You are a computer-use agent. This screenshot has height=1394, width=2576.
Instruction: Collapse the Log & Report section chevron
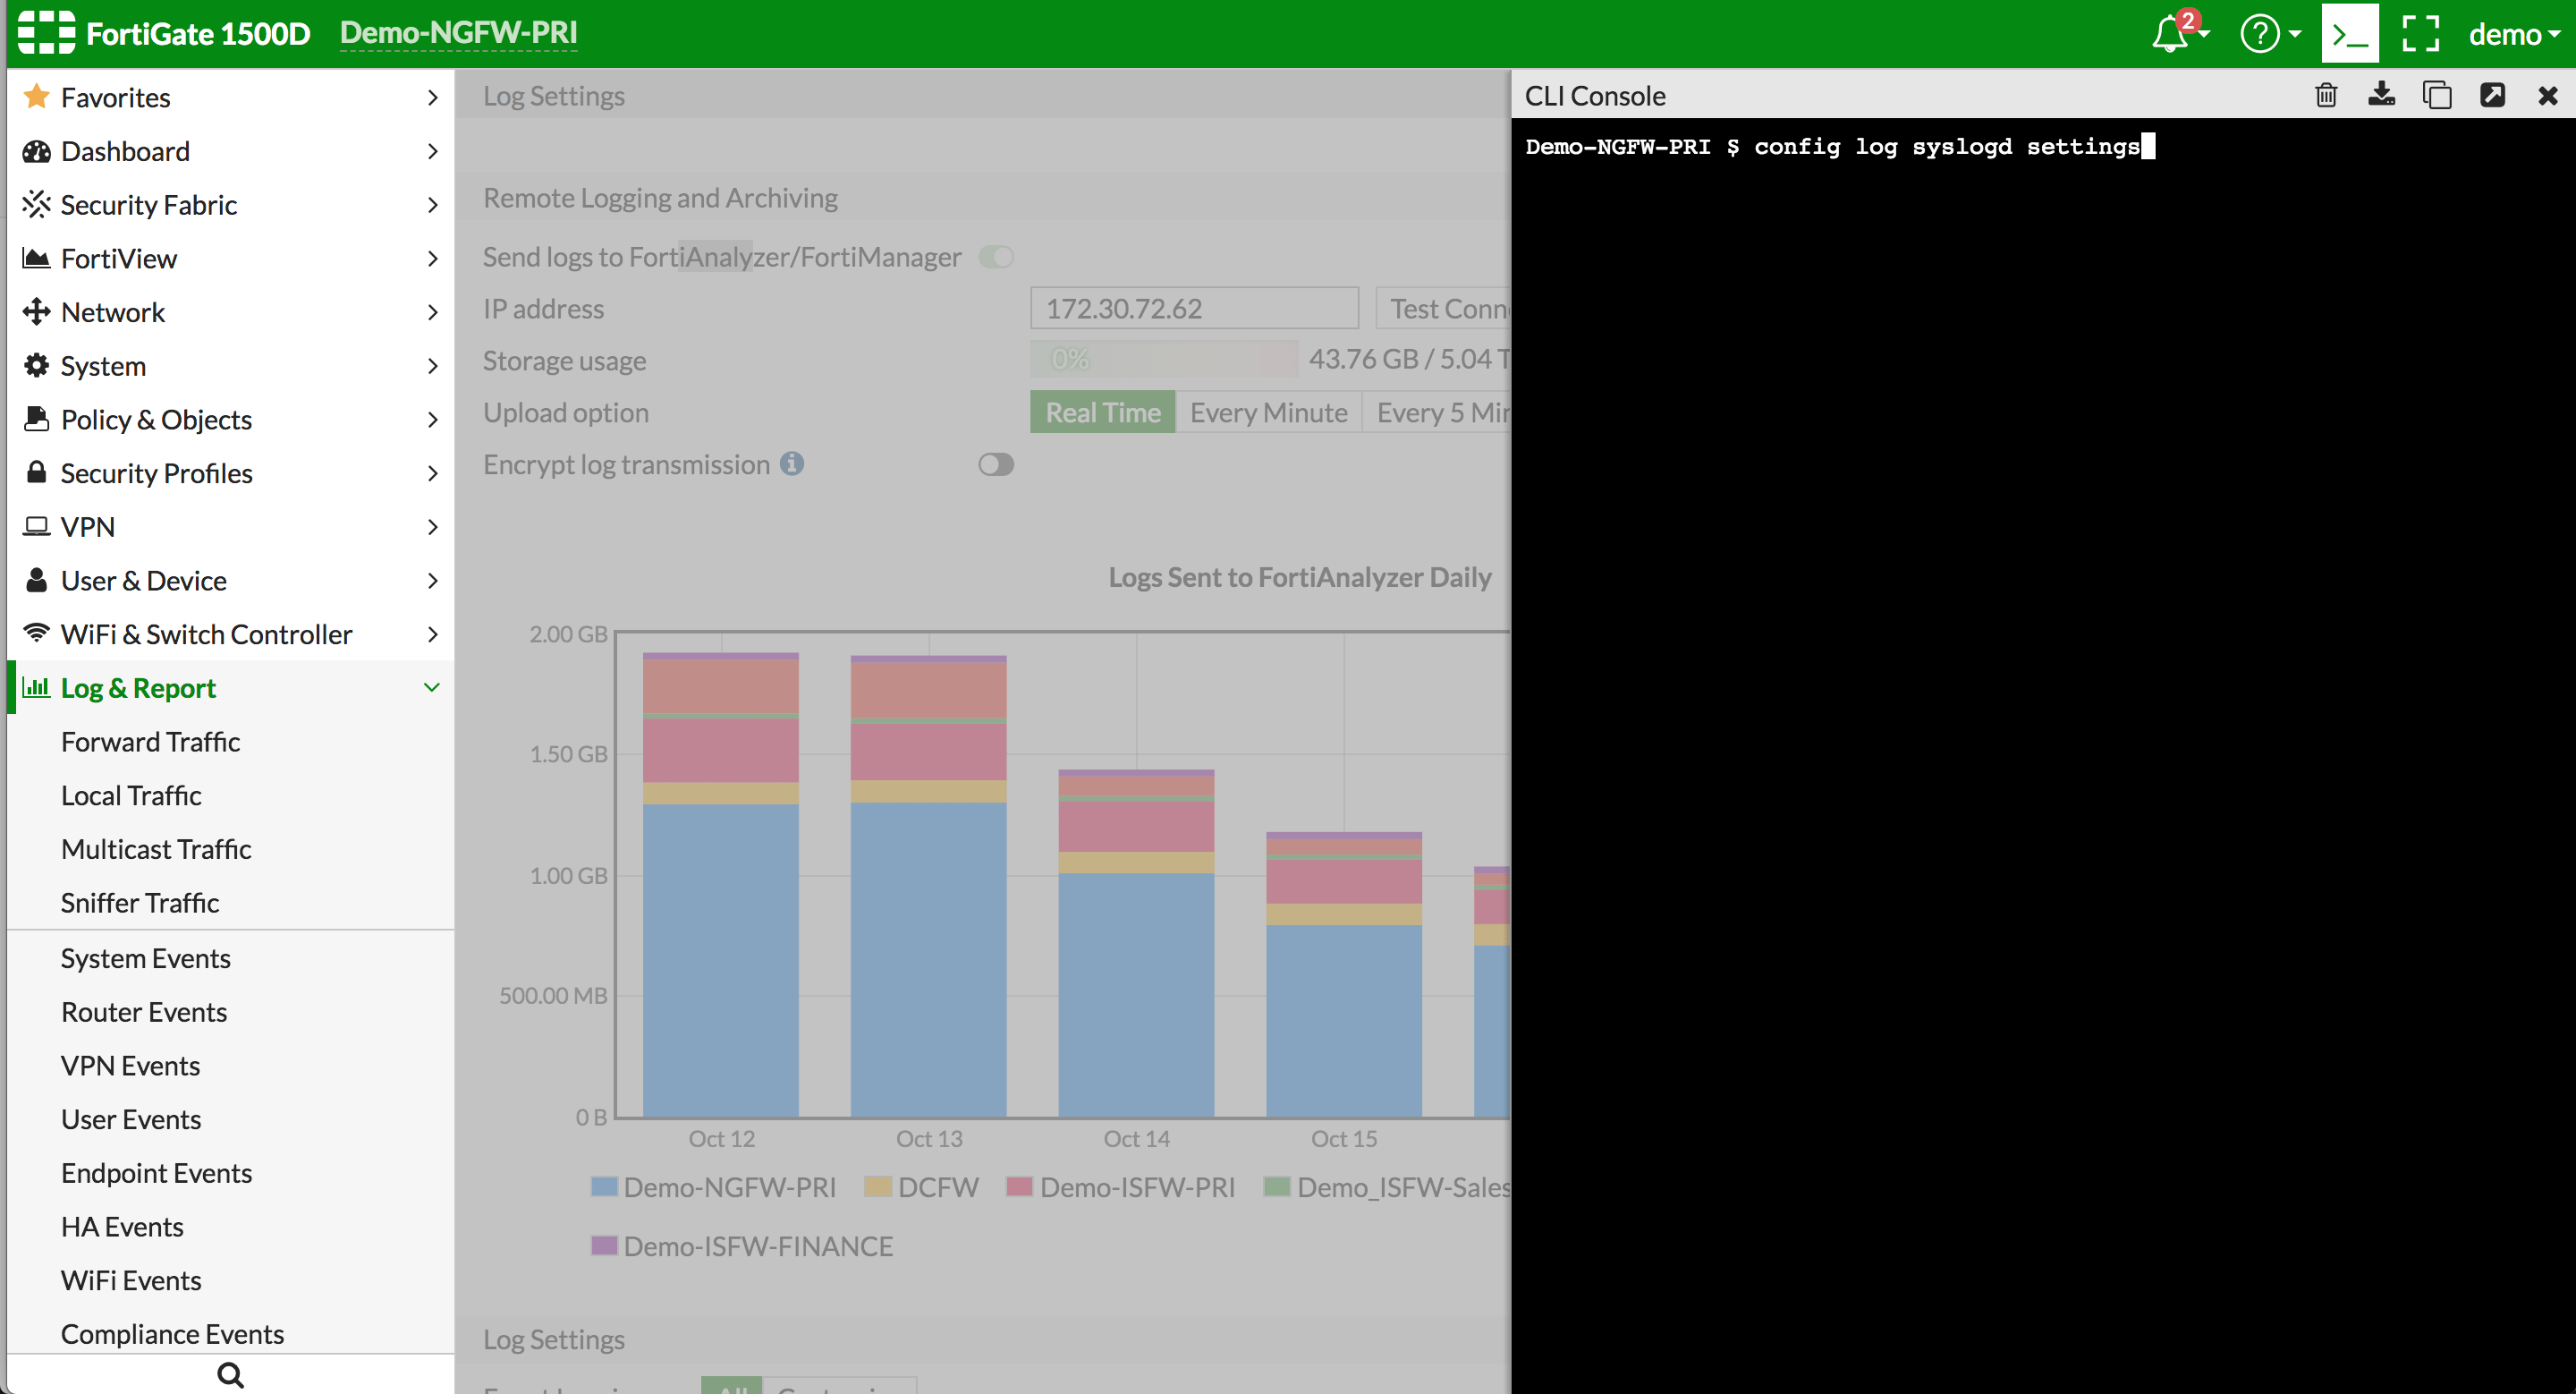(432, 687)
